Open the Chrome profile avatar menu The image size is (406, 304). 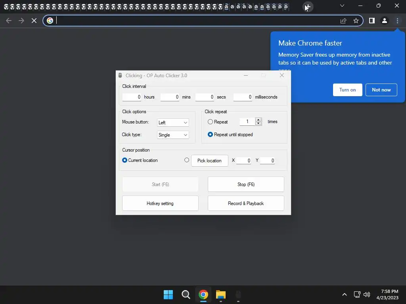point(385,21)
